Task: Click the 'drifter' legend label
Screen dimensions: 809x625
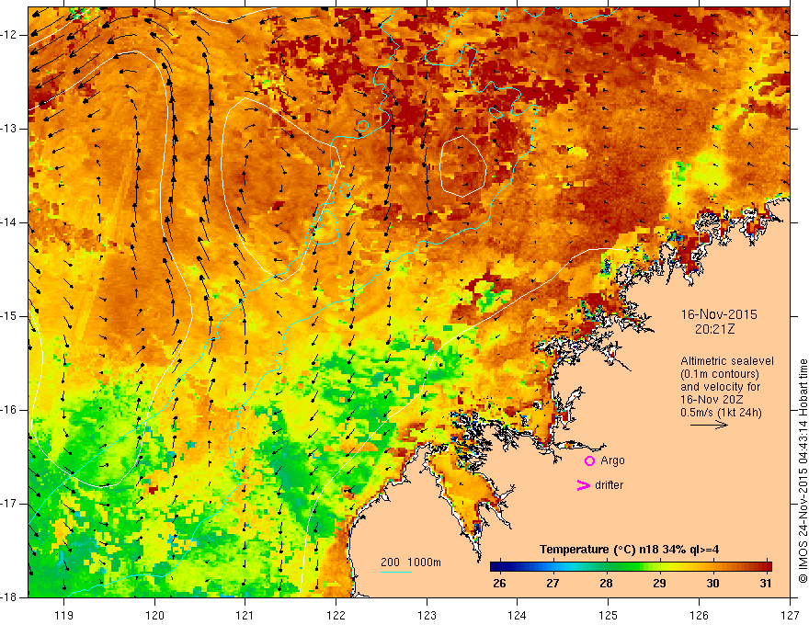Action: coord(609,485)
